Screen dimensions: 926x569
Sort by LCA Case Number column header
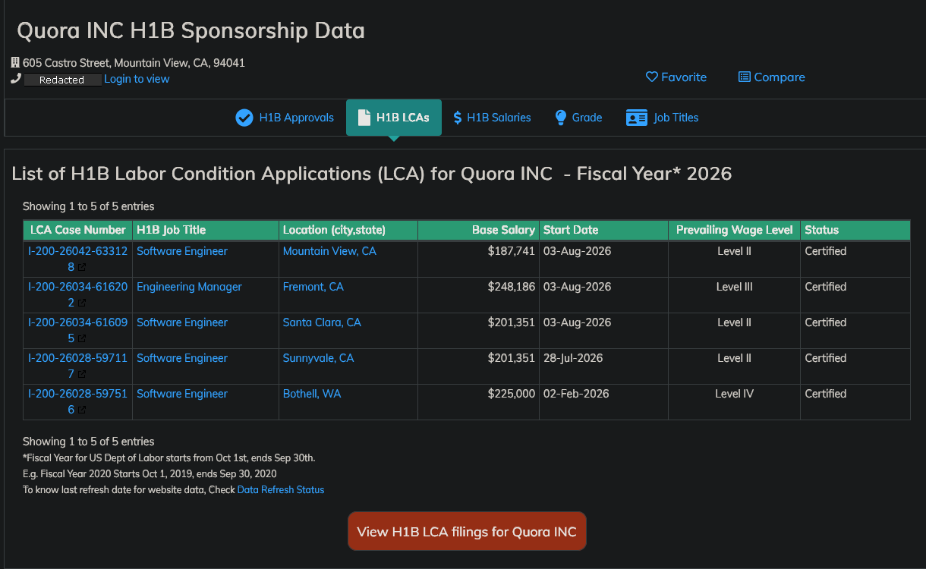tap(78, 230)
